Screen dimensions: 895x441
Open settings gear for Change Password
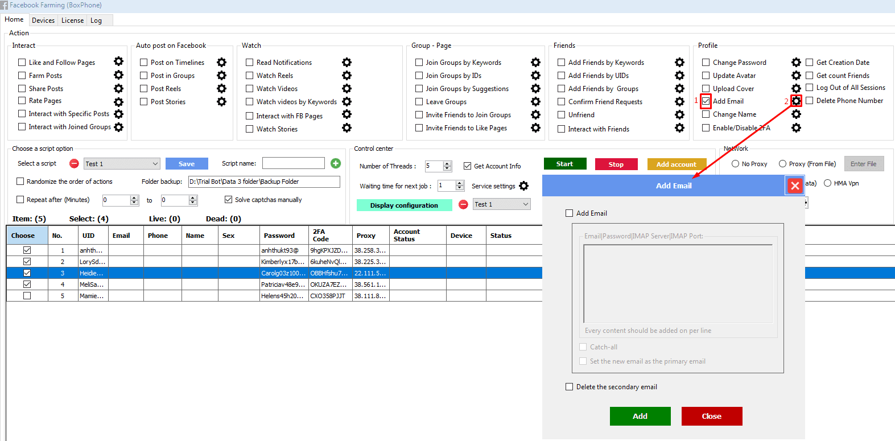796,62
